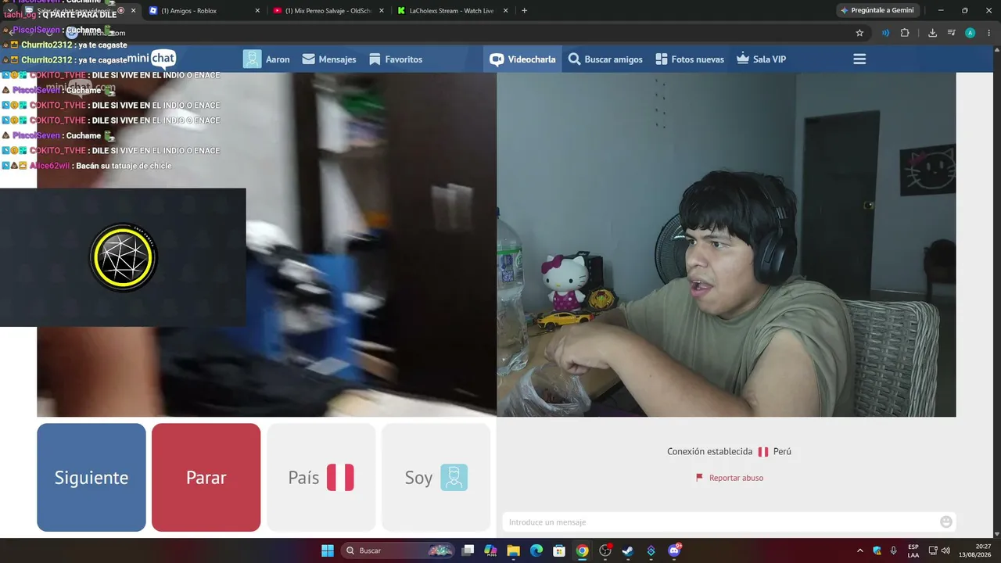Close the Amigos - Roblox tab
The height and width of the screenshot is (563, 1001).
pos(257,11)
